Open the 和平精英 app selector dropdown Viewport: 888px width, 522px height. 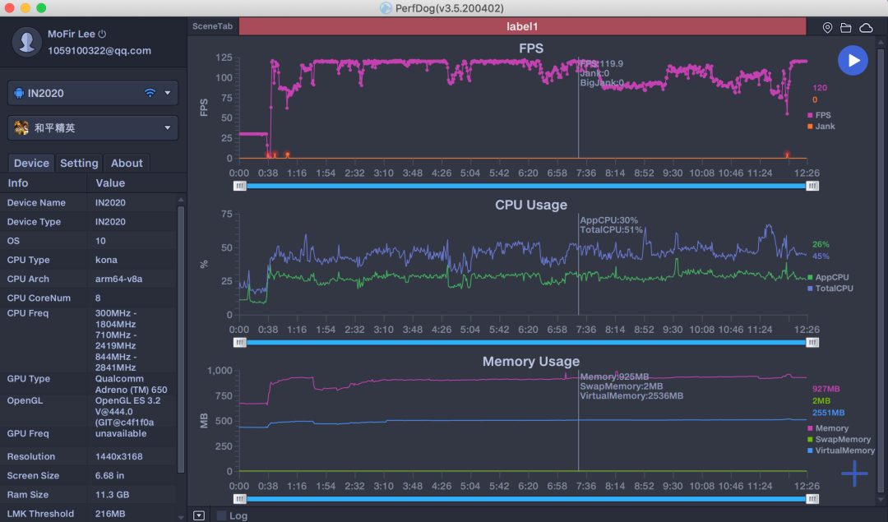(93, 128)
